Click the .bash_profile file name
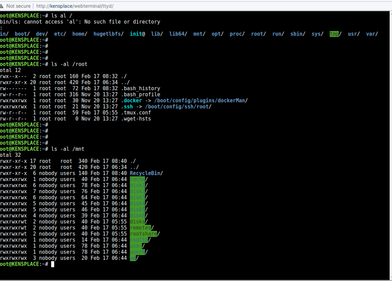The width and height of the screenshot is (392, 281). 141,94
